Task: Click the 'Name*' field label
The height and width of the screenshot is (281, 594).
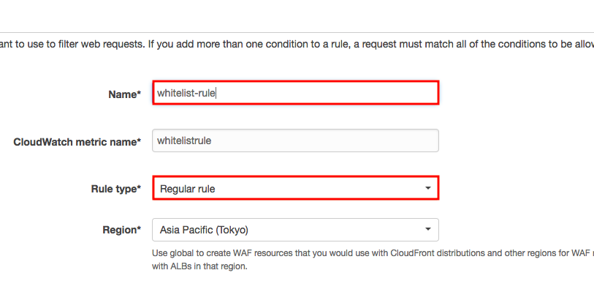Action: pos(125,94)
